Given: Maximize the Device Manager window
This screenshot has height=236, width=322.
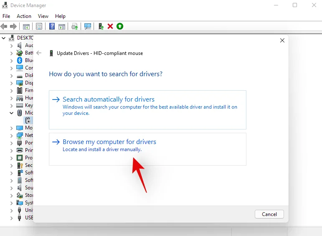Looking at the screenshot, I should tap(295, 5).
